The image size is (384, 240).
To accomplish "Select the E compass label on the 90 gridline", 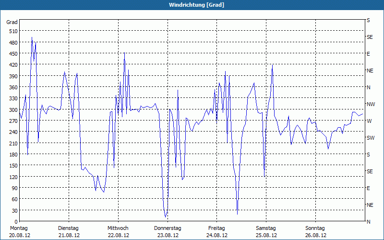I will 368,188.
